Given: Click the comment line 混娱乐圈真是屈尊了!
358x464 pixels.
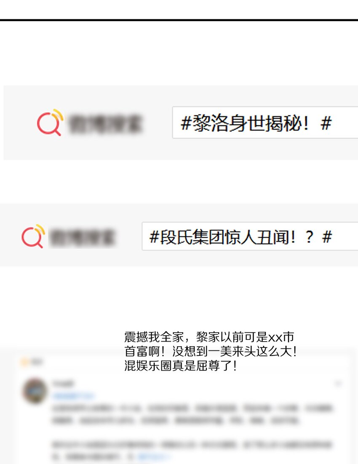Looking at the screenshot, I should pos(181,366).
